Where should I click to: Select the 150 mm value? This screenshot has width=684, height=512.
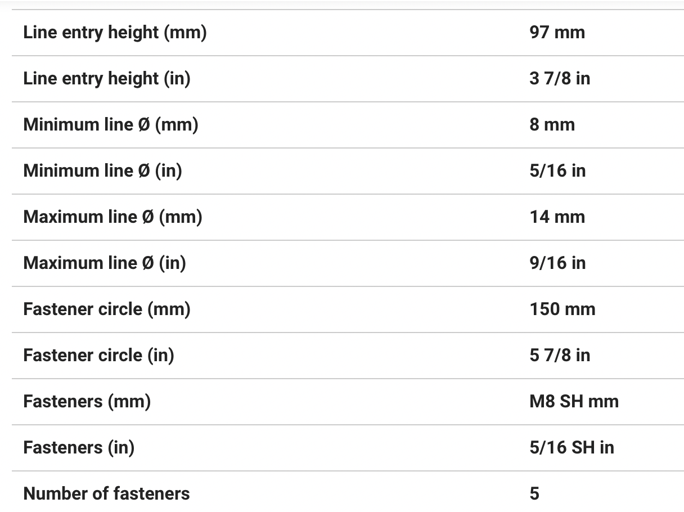(562, 309)
